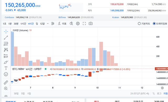Click the 600 volume axis label

coord(158,37)
